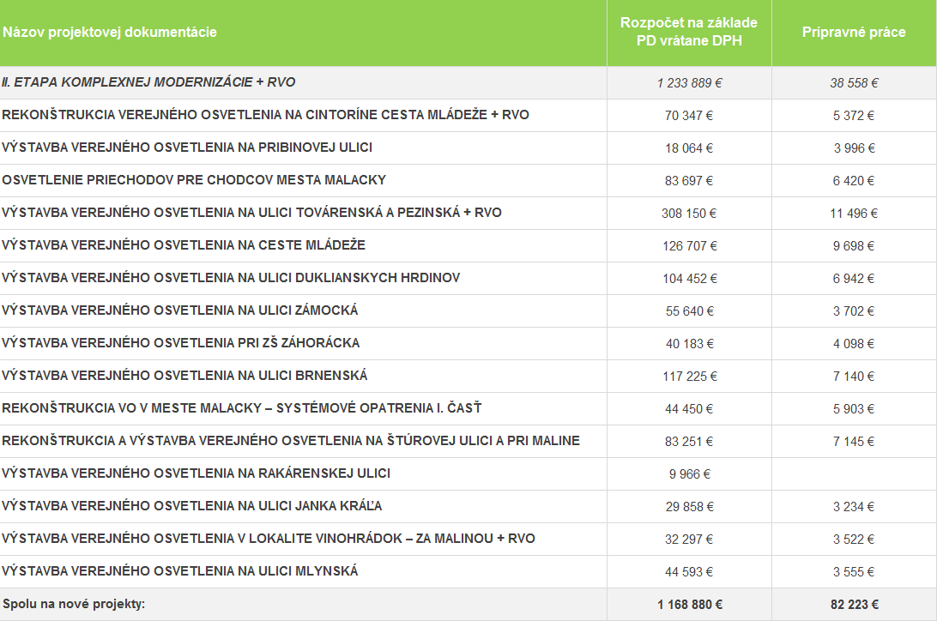Click the 'Názov projektovej dokumentácie' column header

pyautogui.click(x=110, y=33)
